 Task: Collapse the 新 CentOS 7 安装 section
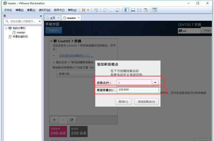click(x=51, y=41)
